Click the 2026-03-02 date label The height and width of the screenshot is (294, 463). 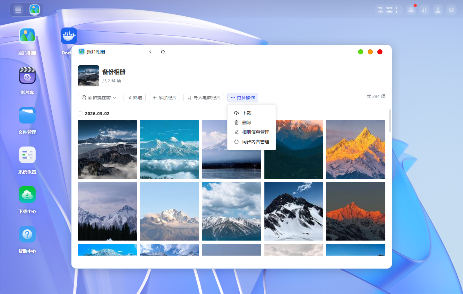(97, 114)
